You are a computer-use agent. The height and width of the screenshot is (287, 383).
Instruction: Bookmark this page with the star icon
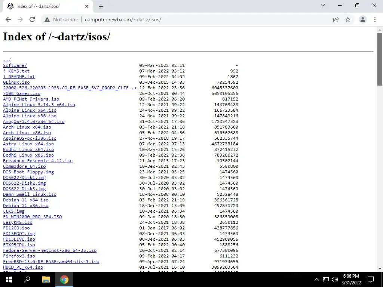tap(348, 19)
